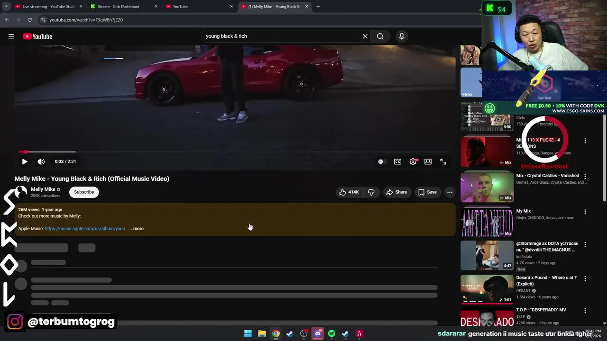Screen dimensions: 607x341
Task: Open the My Mix title
Action: [x=524, y=211]
